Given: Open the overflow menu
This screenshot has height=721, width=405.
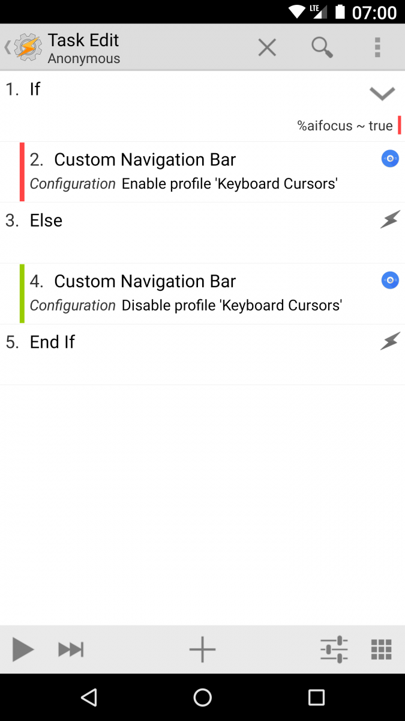Looking at the screenshot, I should pyautogui.click(x=377, y=47).
